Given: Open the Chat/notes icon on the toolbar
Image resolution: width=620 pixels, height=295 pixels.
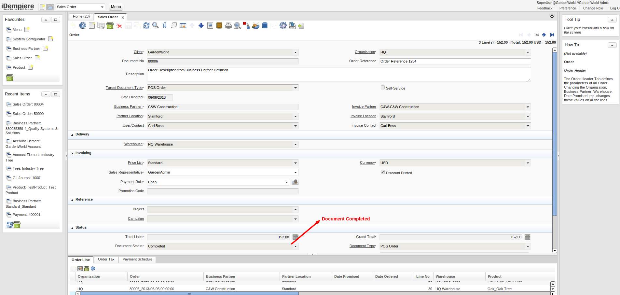Looking at the screenshot, I should [173, 25].
